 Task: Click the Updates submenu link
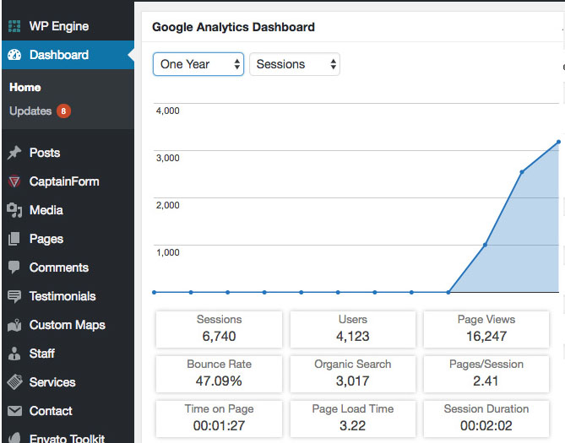[30, 111]
